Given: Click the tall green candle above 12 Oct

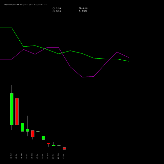Looking at the screenshot, I should tap(12, 109).
